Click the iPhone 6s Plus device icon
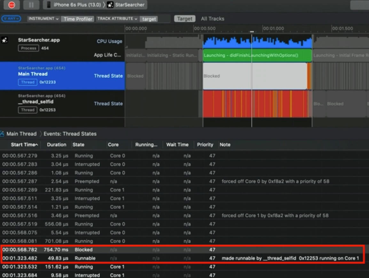This screenshot has width=369, height=278. click(x=49, y=5)
